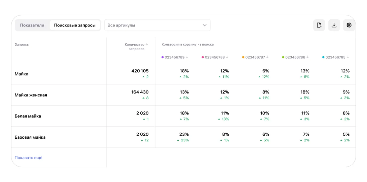The height and width of the screenshot is (182, 367).
Task: Sort by Количество запросов arrow
Action: pyautogui.click(x=147, y=44)
